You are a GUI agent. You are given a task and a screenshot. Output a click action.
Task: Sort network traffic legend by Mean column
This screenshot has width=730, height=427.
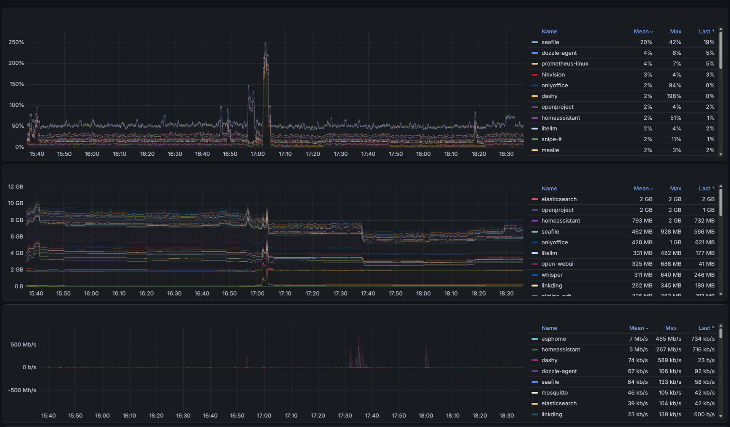click(636, 328)
